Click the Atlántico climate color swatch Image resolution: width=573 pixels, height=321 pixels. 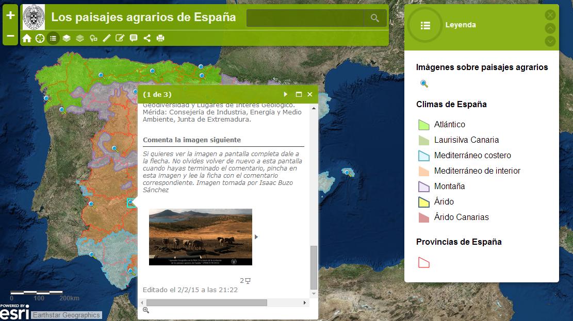click(x=423, y=124)
